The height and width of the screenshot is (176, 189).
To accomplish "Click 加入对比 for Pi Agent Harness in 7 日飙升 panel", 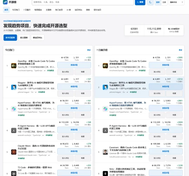I will [x=157, y=137].
